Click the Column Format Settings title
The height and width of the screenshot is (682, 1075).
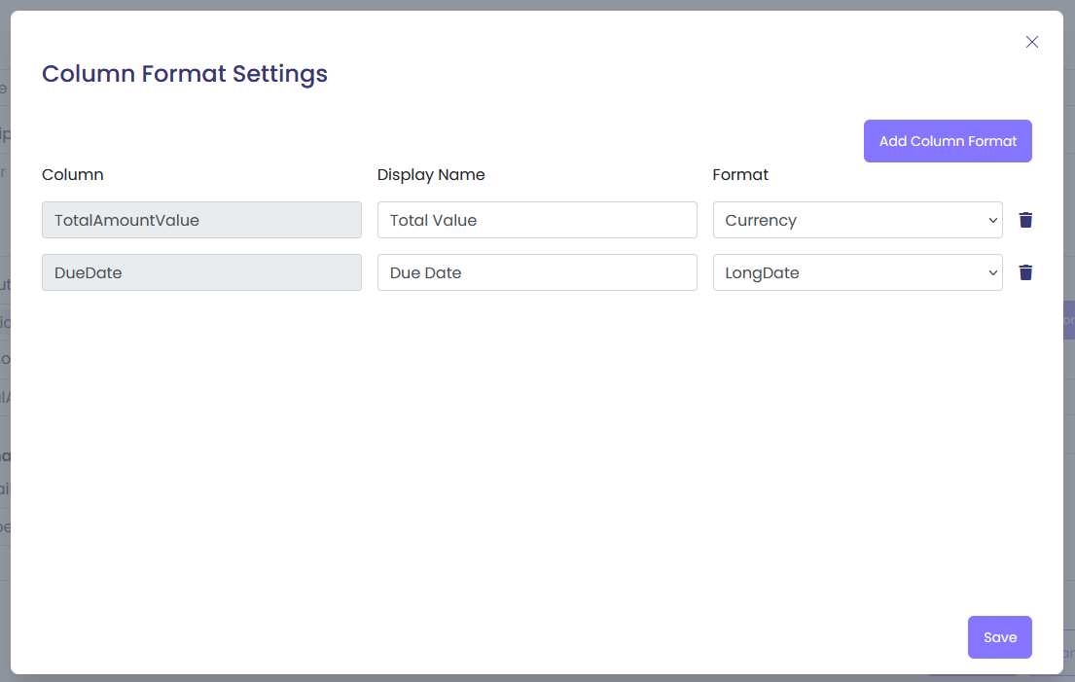pyautogui.click(x=185, y=74)
